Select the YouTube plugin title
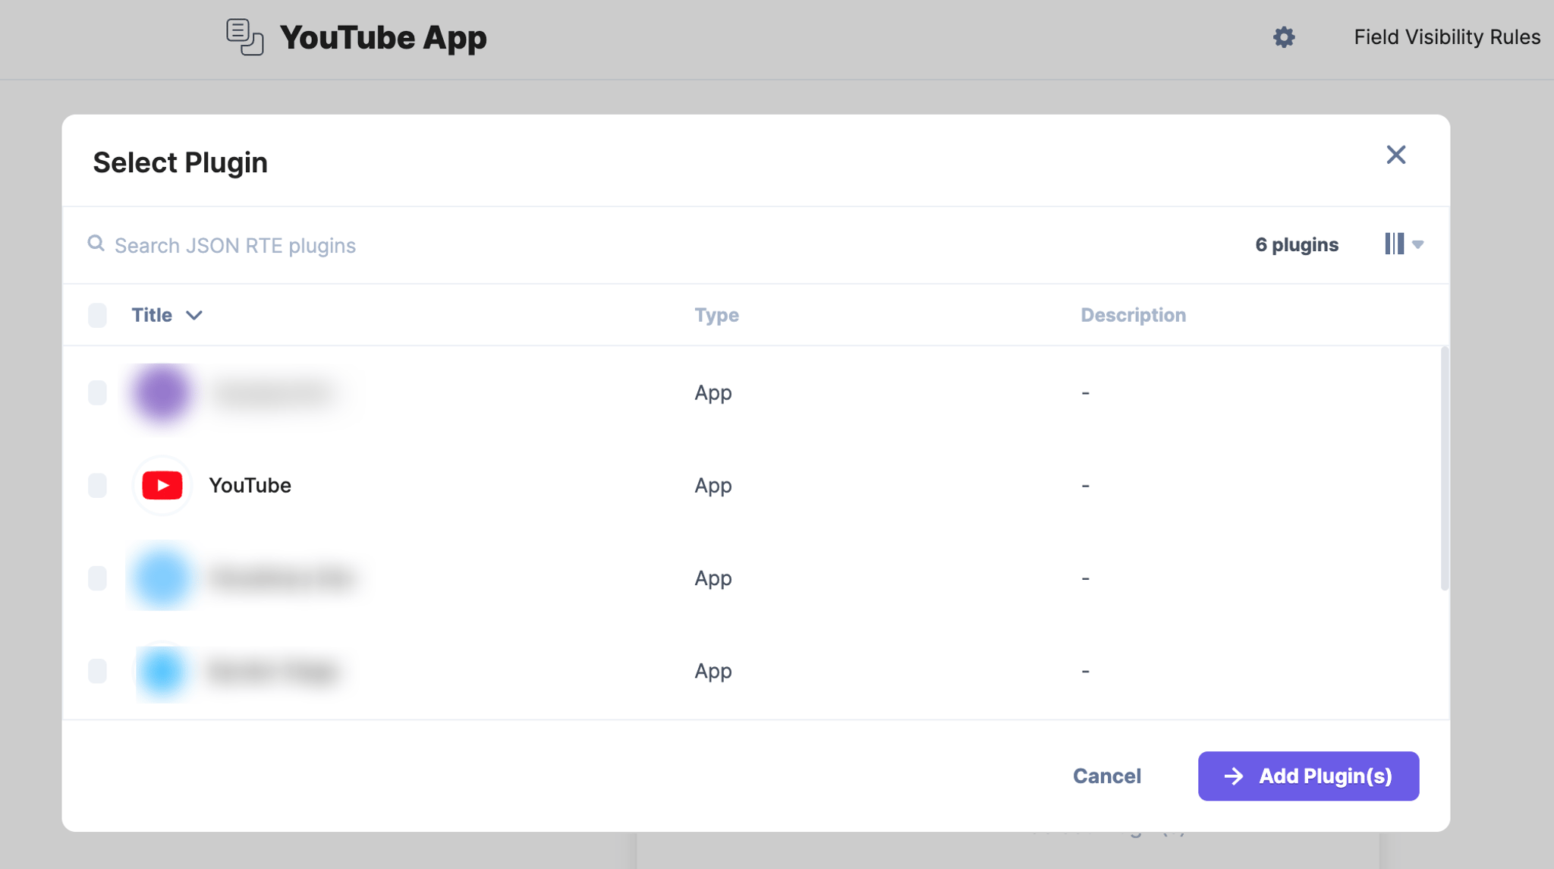This screenshot has width=1554, height=869. point(250,486)
